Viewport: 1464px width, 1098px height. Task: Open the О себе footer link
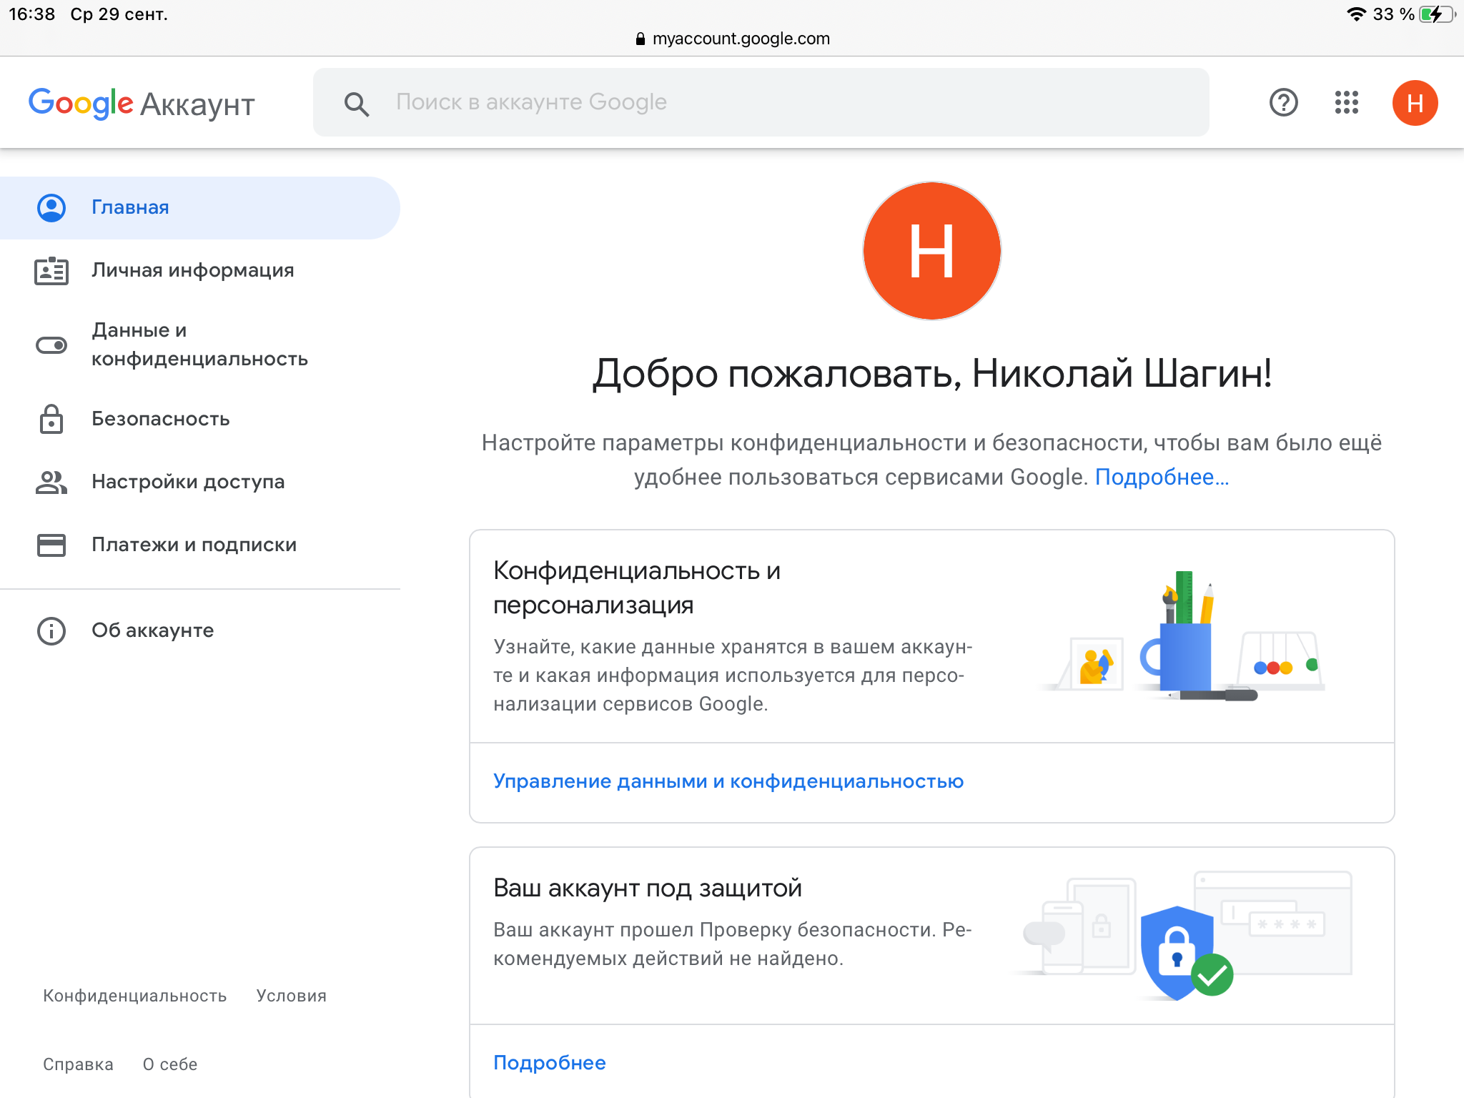[170, 1064]
